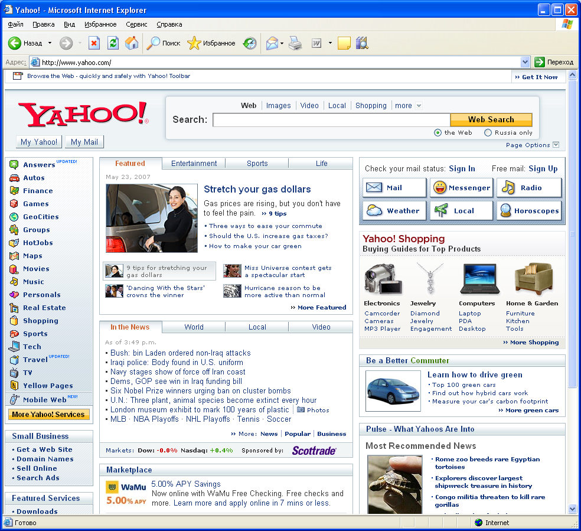Open the Избранное menu in menu bar

100,24
